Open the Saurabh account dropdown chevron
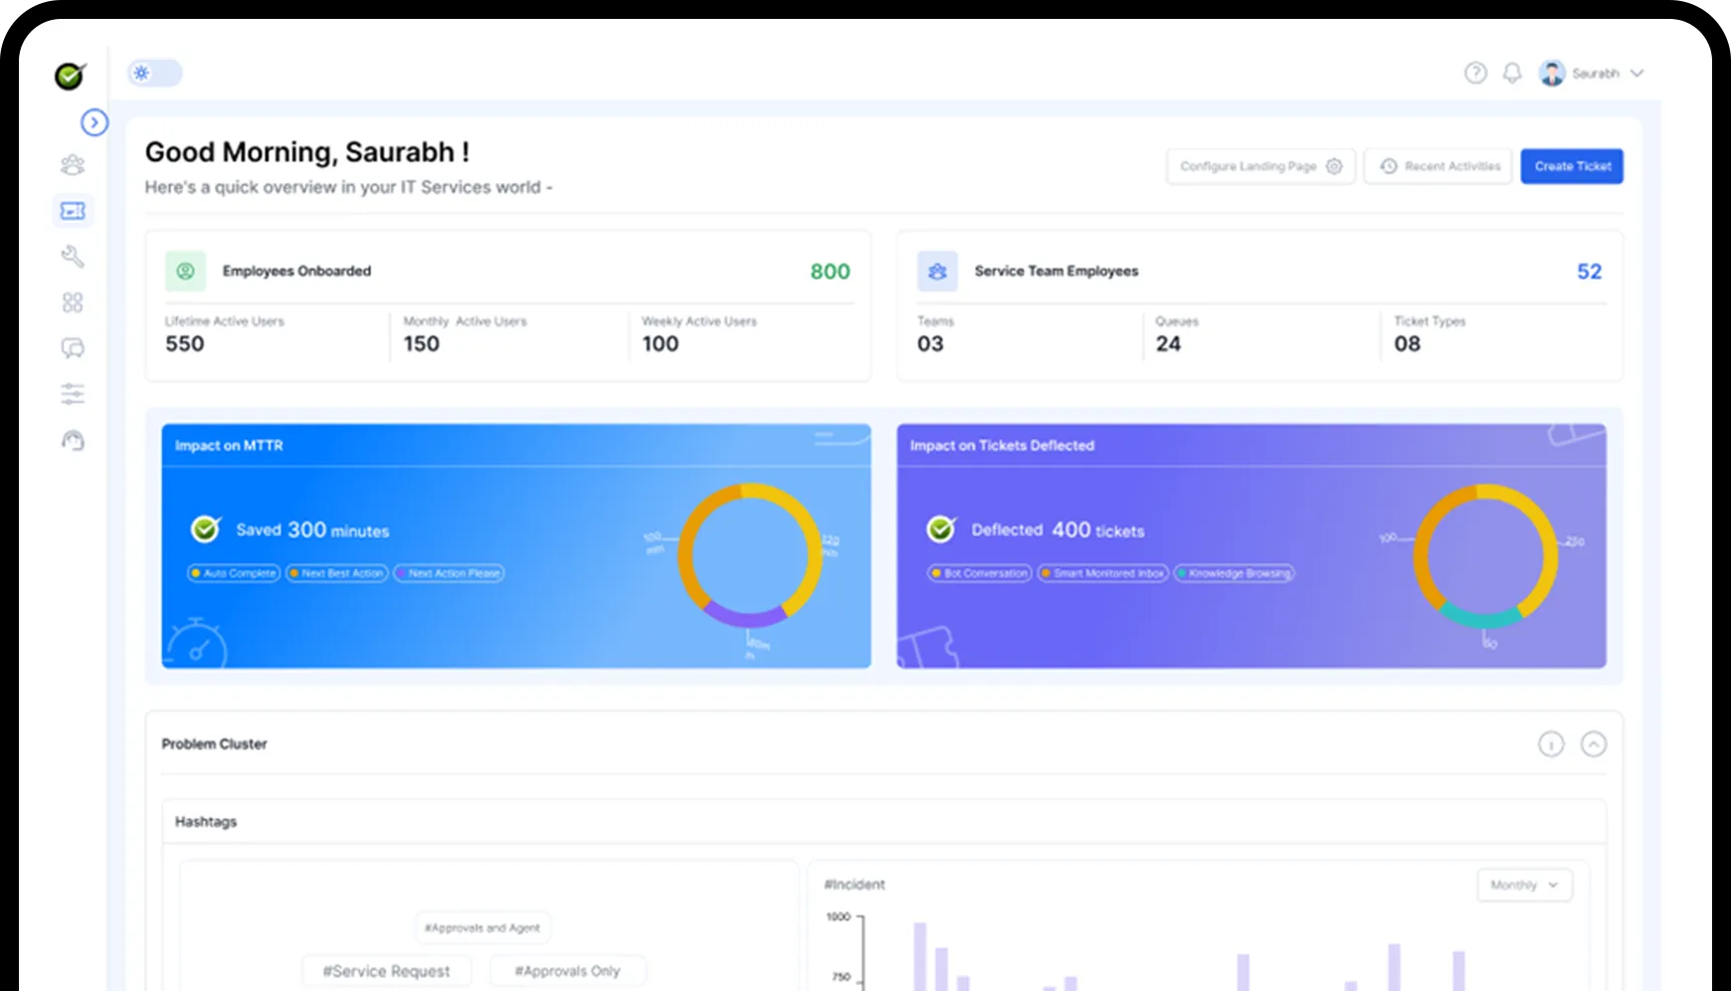 [x=1637, y=73]
